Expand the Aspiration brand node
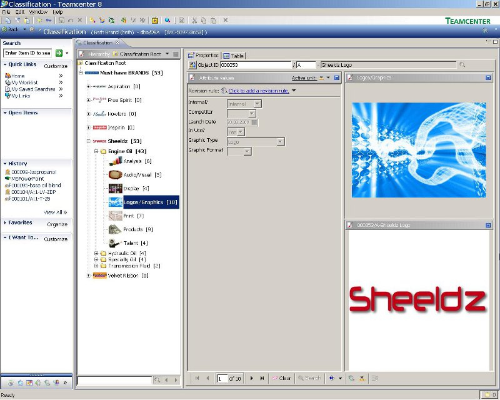Viewport: 500px width, 400px height. pyautogui.click(x=89, y=86)
